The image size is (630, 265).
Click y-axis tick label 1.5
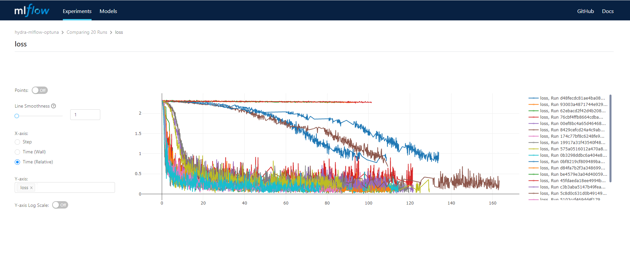pyautogui.click(x=138, y=134)
